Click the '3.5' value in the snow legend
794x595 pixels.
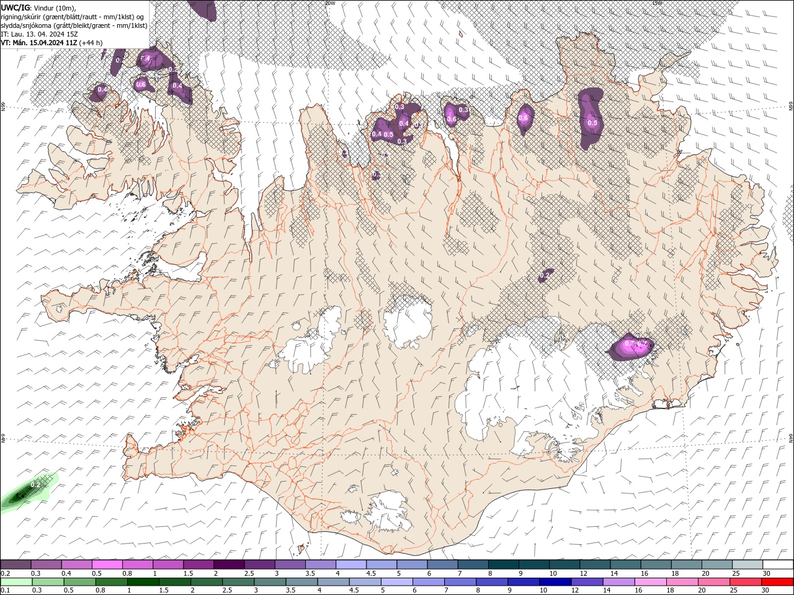coord(310,573)
